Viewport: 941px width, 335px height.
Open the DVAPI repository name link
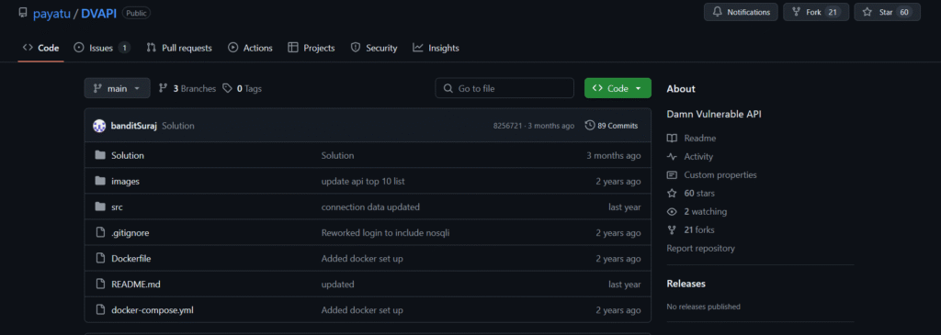tap(98, 13)
